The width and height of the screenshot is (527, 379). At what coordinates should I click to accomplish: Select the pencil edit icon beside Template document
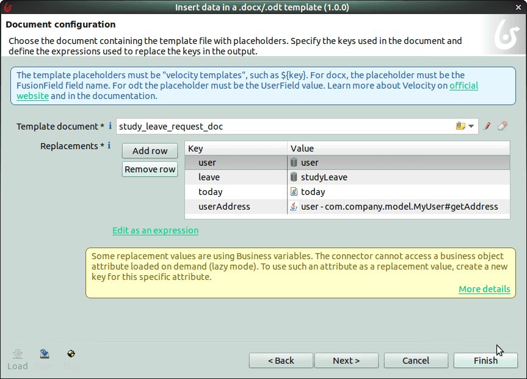pyautogui.click(x=487, y=126)
